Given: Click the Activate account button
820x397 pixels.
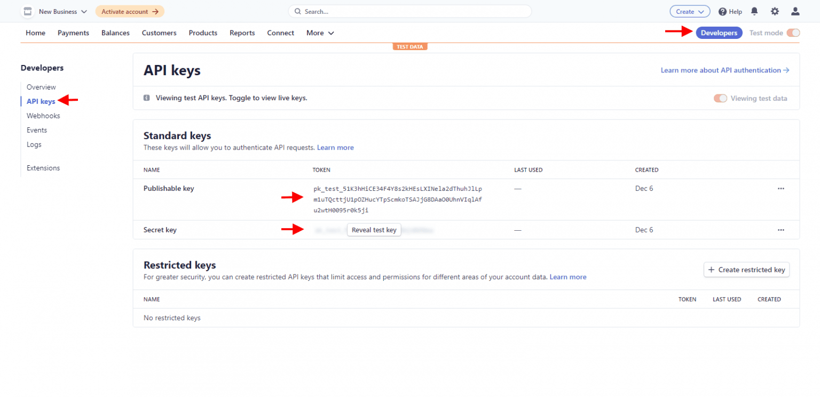Looking at the screenshot, I should tap(130, 11).
